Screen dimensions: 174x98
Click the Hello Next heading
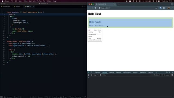(94, 14)
